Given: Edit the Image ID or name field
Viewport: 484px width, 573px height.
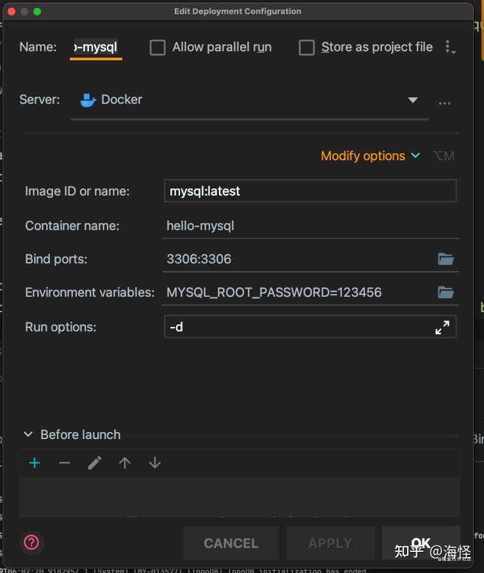Looking at the screenshot, I should click(x=311, y=191).
